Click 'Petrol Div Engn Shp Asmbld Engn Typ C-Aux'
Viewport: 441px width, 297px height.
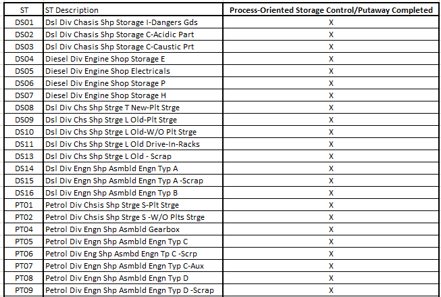124,266
